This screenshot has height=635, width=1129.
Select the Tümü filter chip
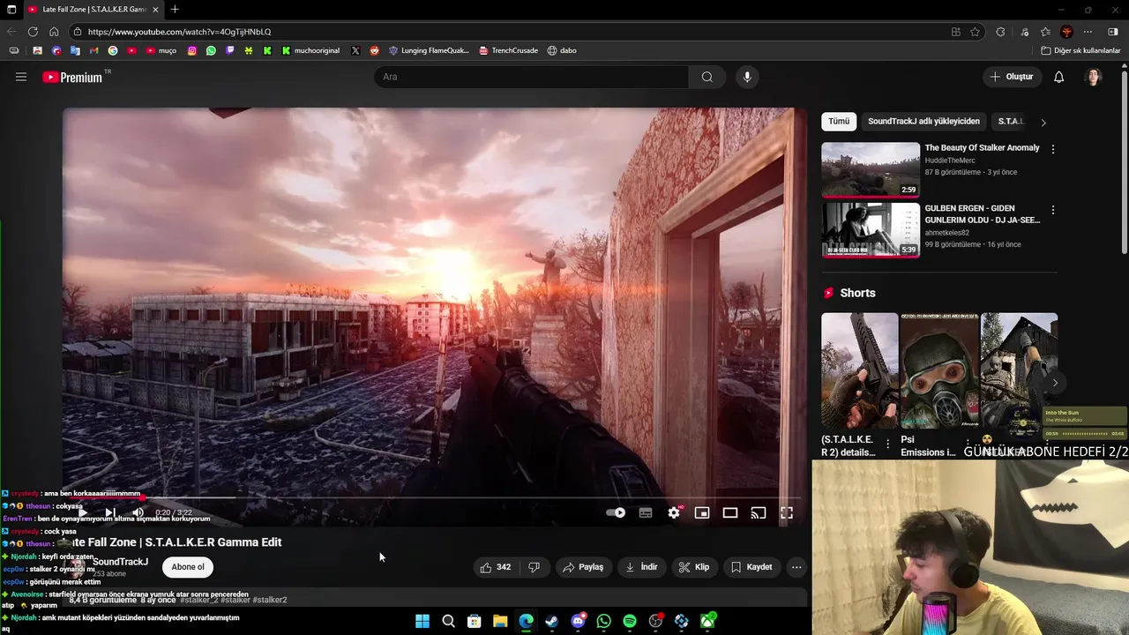(839, 122)
